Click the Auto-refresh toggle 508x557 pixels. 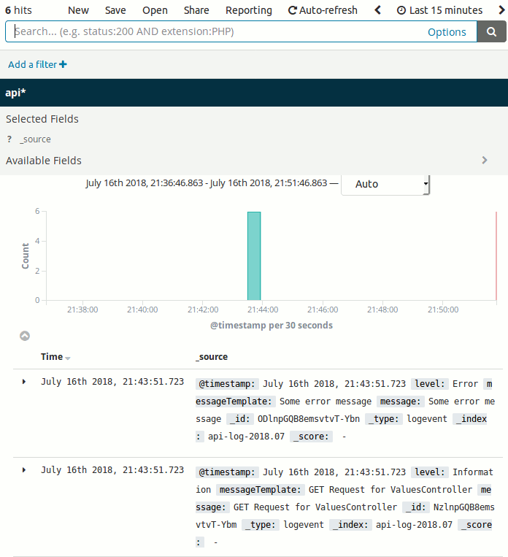coord(323,10)
